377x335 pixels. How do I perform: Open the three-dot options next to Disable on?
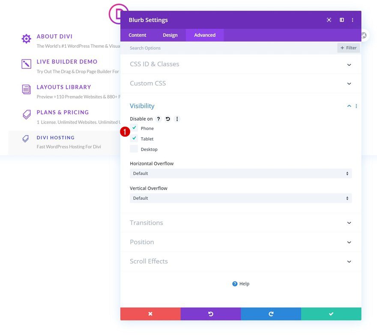click(177, 119)
